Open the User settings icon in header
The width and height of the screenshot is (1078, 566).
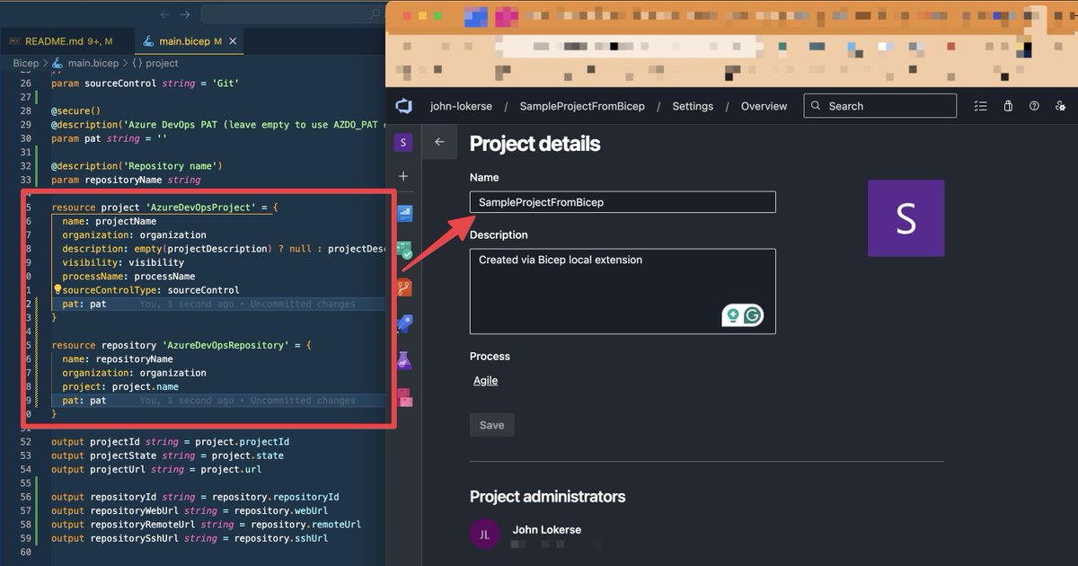coord(1061,106)
